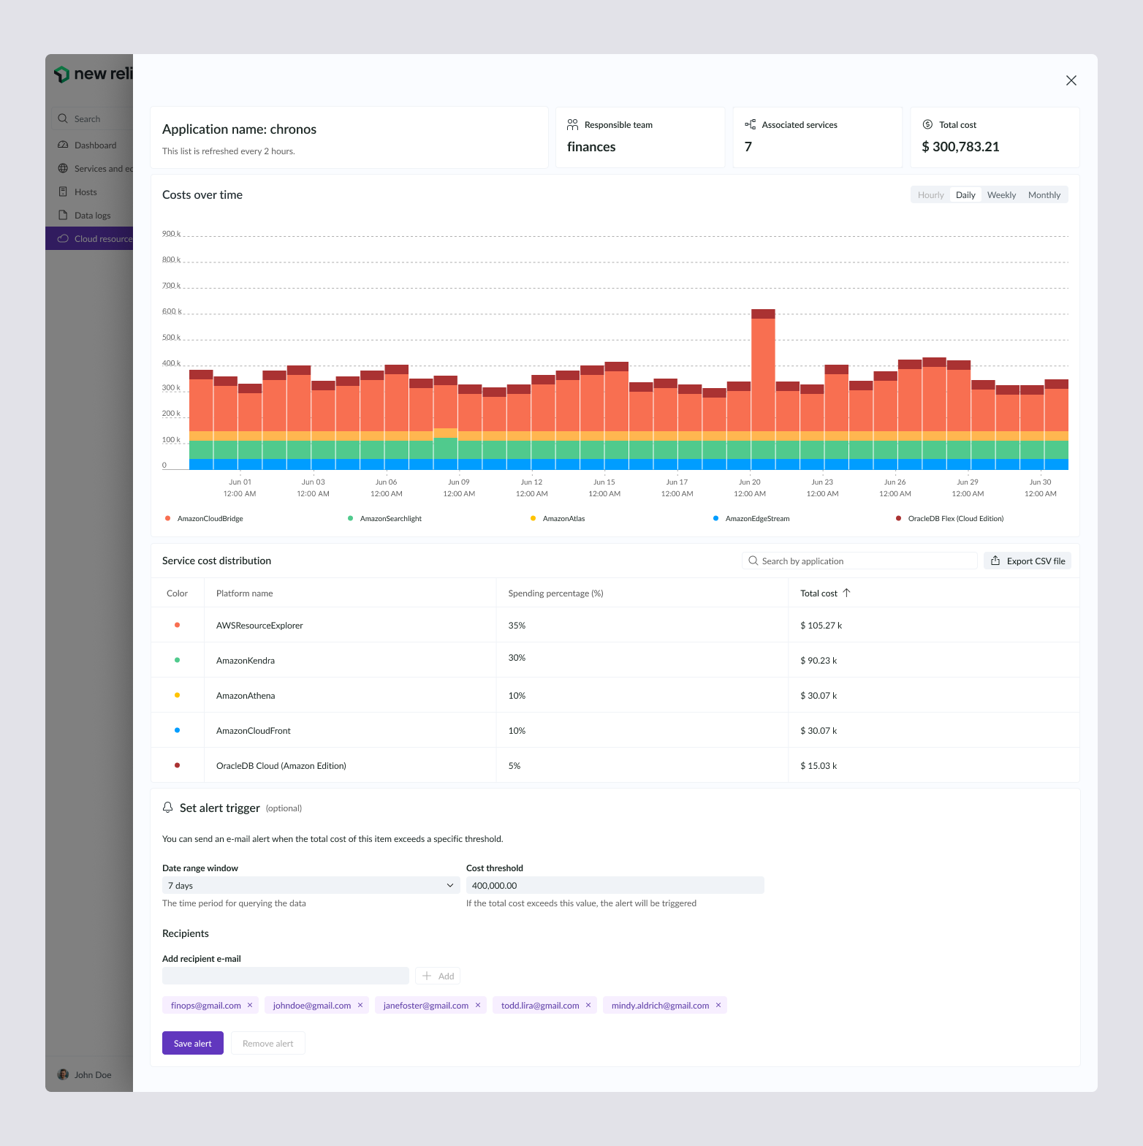This screenshot has height=1146, width=1143.
Task: Click the Cloud resources cloud icon
Action: (63, 238)
